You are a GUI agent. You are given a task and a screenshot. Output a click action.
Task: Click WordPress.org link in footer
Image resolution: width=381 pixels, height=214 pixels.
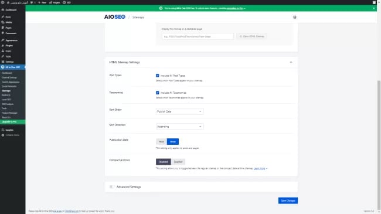pos(72,211)
